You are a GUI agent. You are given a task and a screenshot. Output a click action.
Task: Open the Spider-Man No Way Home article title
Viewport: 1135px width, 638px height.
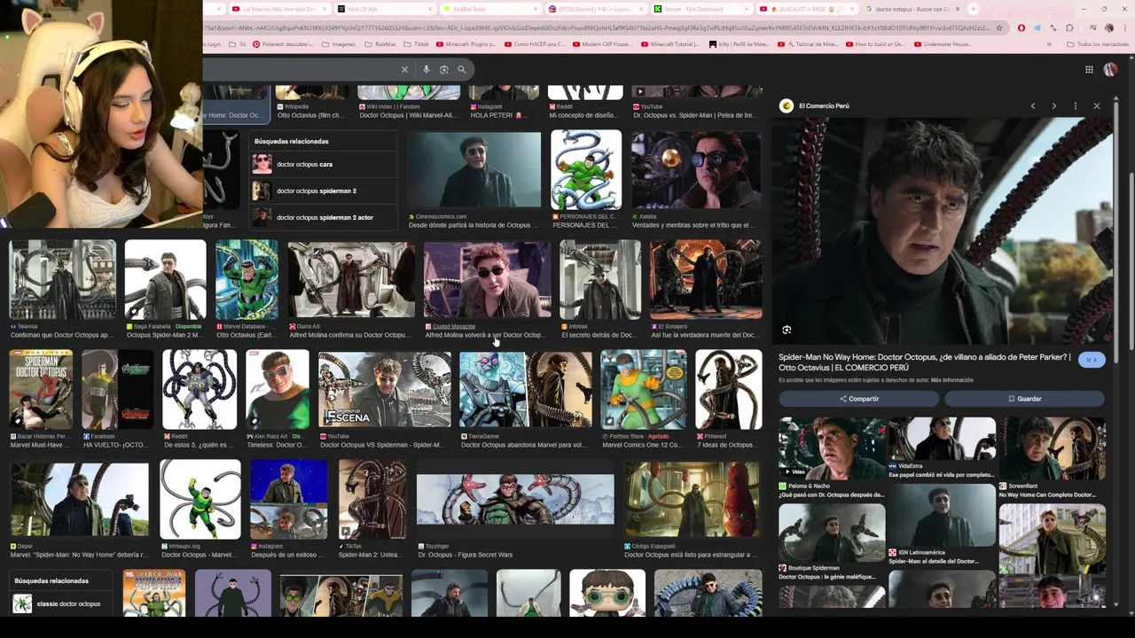[925, 362]
